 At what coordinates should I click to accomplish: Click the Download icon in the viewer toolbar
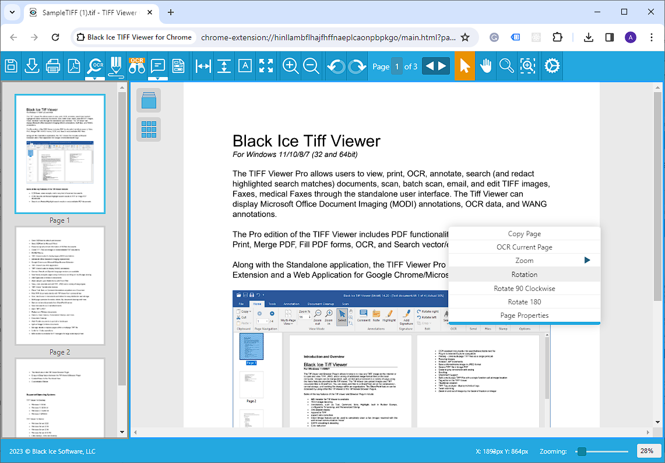32,66
